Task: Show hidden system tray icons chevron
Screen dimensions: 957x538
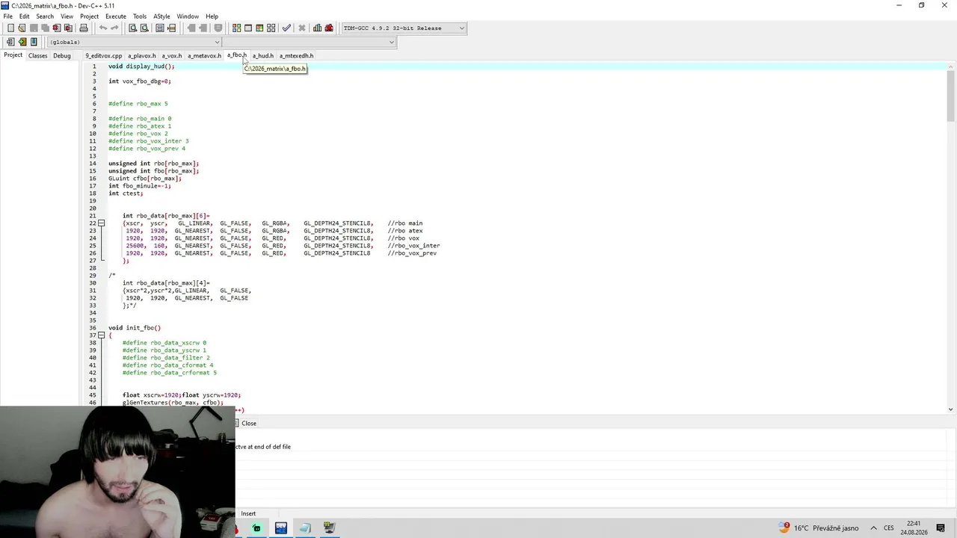Action: point(873,528)
